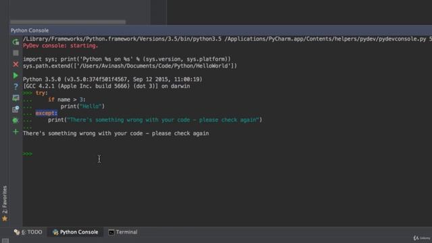Open the console help question mark
Image resolution: width=432 pixels, height=243 pixels.
[16, 87]
